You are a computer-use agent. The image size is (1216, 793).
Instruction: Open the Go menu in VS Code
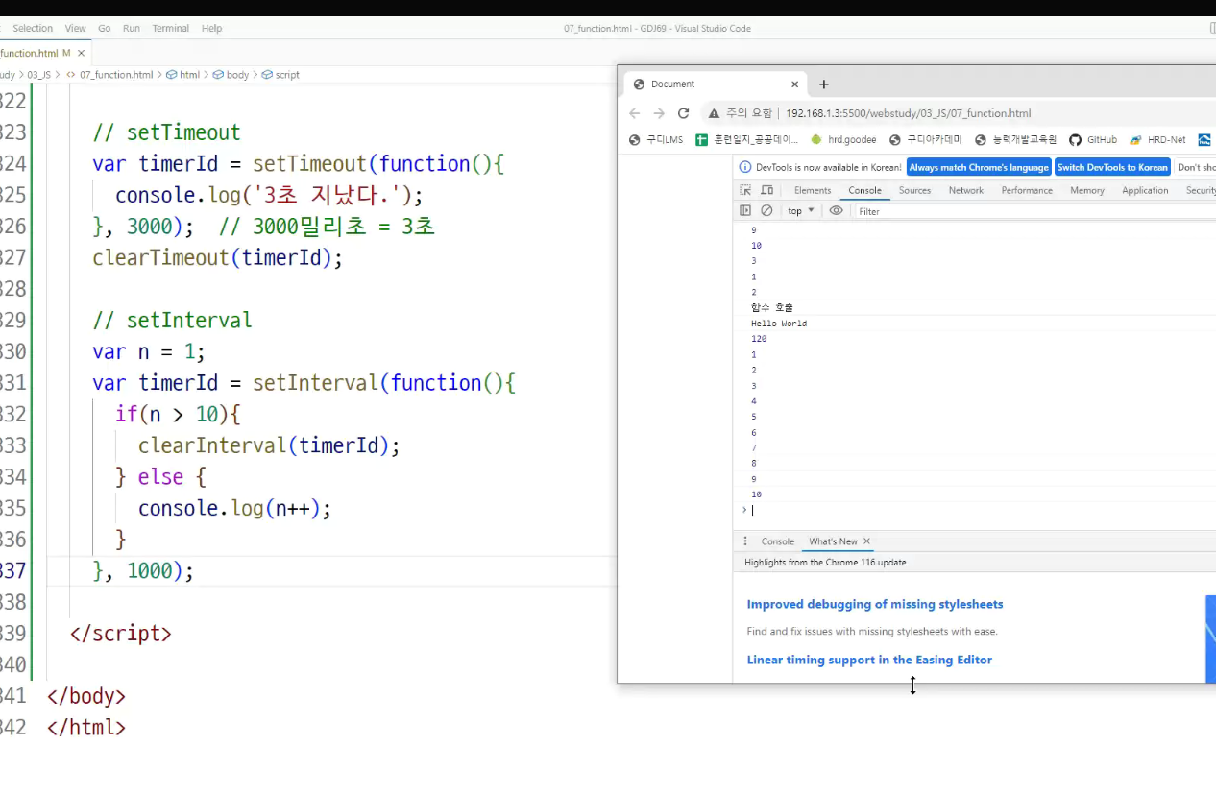click(x=104, y=29)
